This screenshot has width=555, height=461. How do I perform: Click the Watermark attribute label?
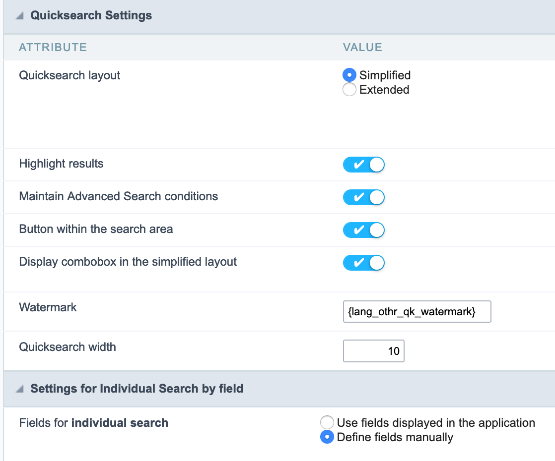(48, 307)
